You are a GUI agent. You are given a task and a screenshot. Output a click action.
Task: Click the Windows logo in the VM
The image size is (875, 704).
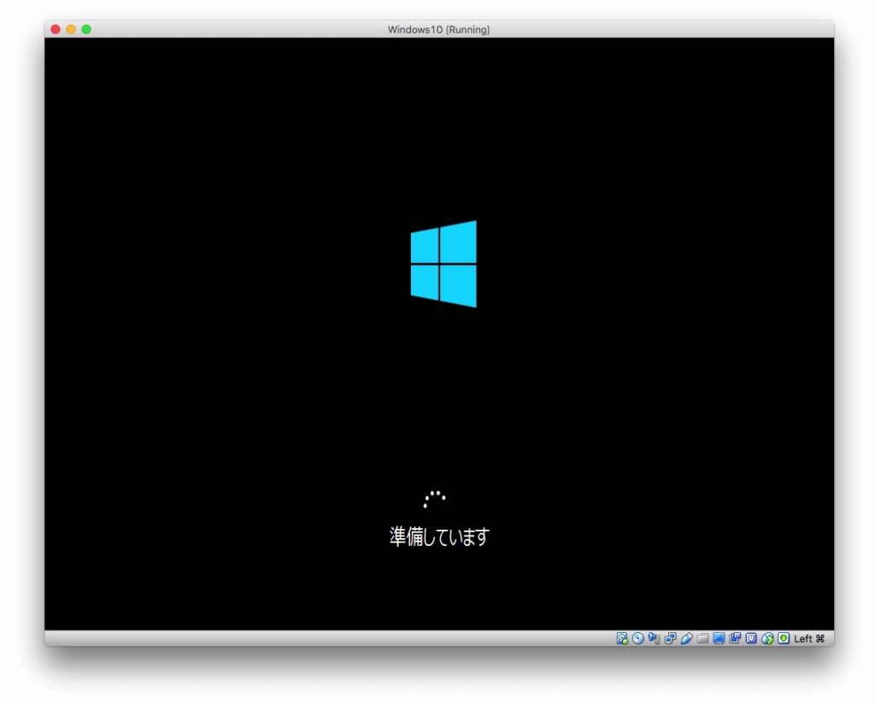[x=443, y=264]
